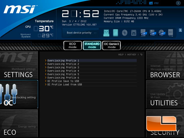Click the HELP link
This screenshot has width=184, height=138.
121,55
